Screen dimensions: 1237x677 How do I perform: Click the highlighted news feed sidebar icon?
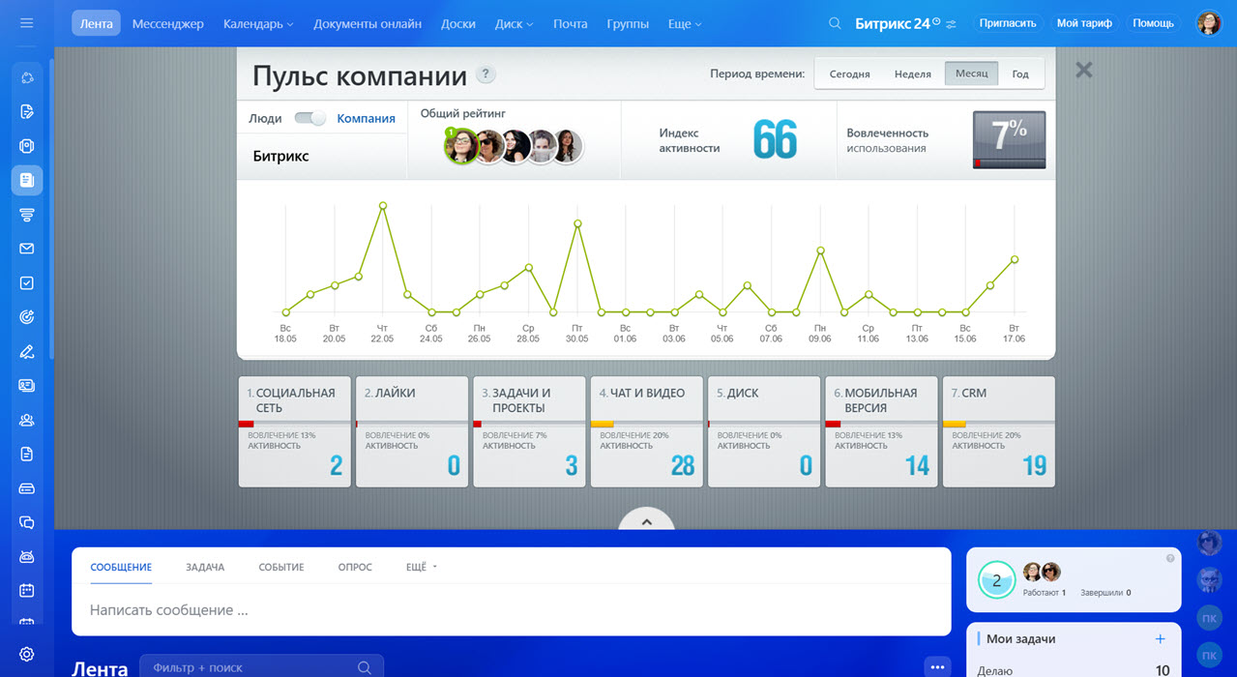27,180
